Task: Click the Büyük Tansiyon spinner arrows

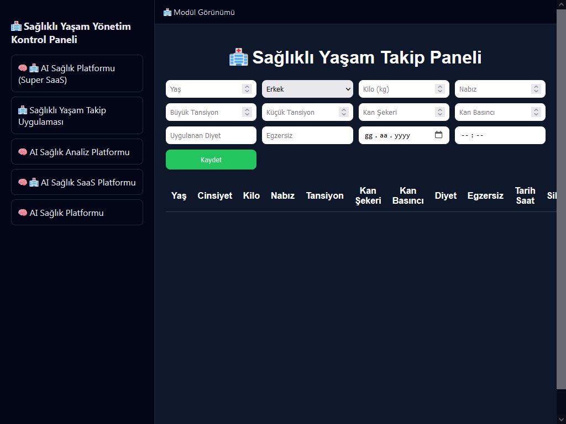Action: pos(247,112)
